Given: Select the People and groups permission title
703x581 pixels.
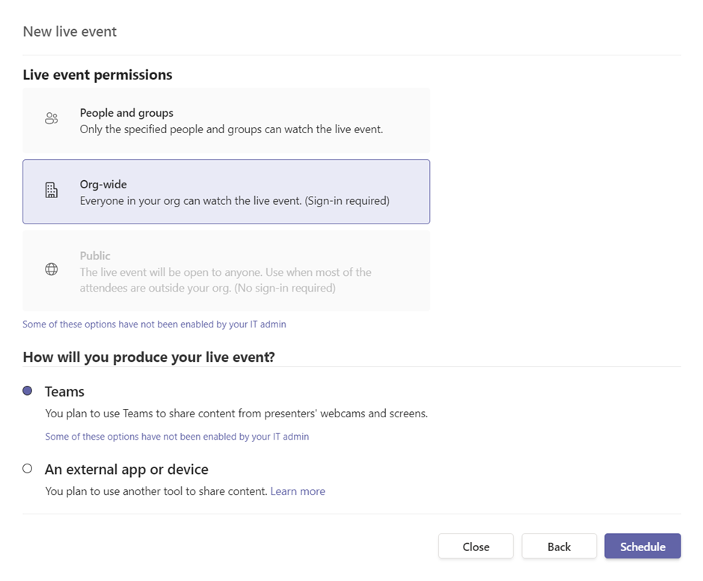Looking at the screenshot, I should click(126, 113).
